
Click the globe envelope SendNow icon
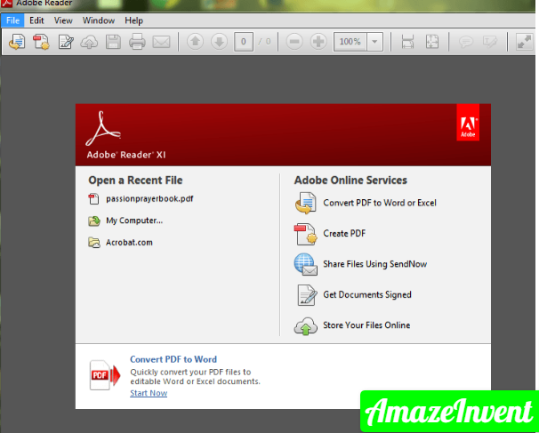click(x=305, y=264)
